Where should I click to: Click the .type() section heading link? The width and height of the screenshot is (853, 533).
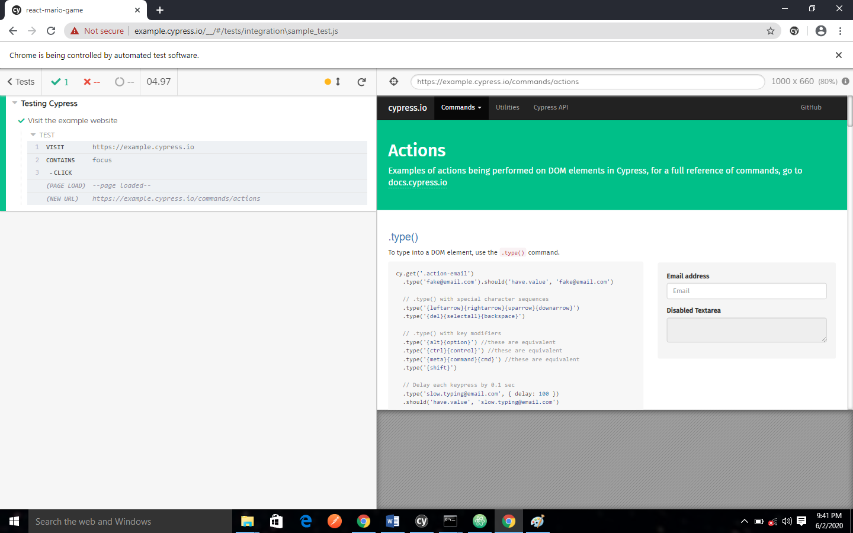coord(403,237)
